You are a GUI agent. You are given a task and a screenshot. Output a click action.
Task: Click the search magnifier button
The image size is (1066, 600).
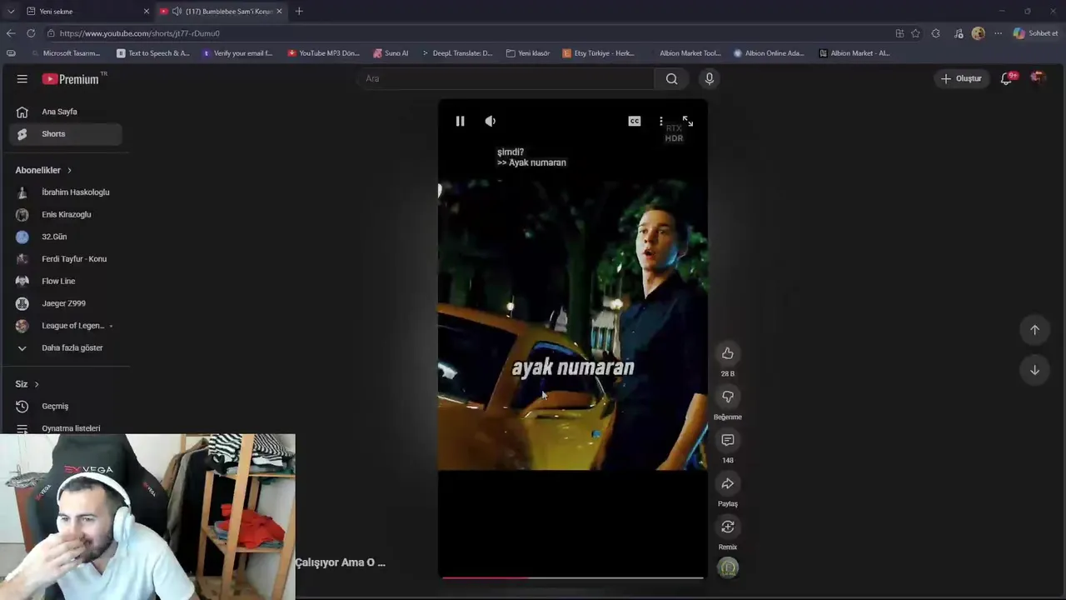click(671, 78)
